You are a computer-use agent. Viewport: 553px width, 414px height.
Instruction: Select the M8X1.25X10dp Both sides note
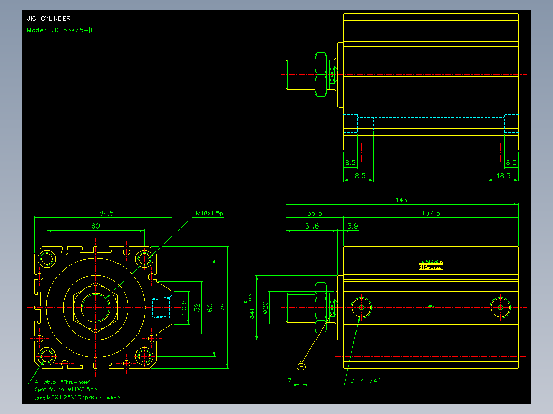pos(84,398)
